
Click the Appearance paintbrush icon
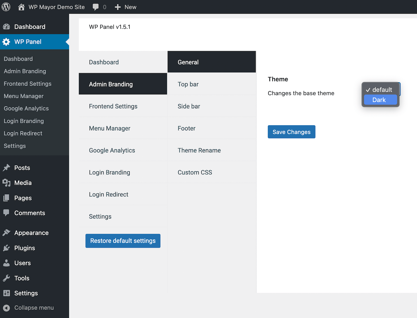6,233
